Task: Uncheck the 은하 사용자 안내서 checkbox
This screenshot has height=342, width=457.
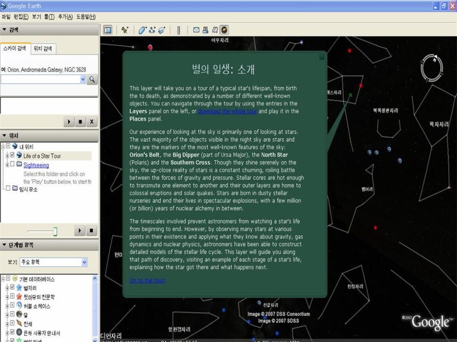Action: pos(12,332)
